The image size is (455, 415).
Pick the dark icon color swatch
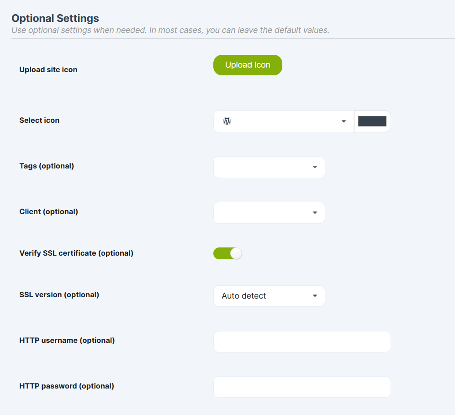(x=372, y=121)
